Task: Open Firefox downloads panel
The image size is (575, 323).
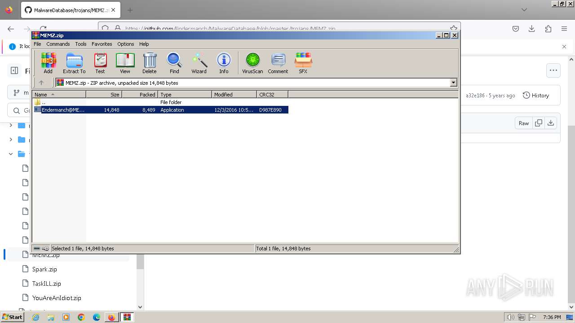Action: tap(532, 29)
